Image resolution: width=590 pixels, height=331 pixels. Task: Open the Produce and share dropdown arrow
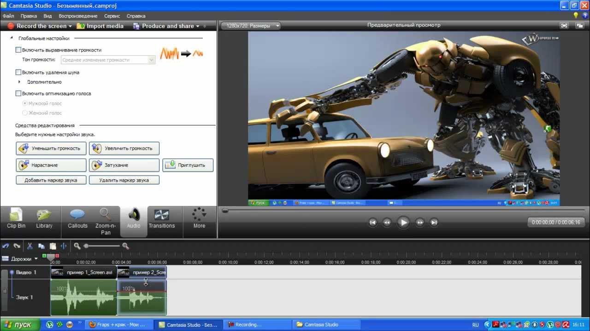(198, 26)
